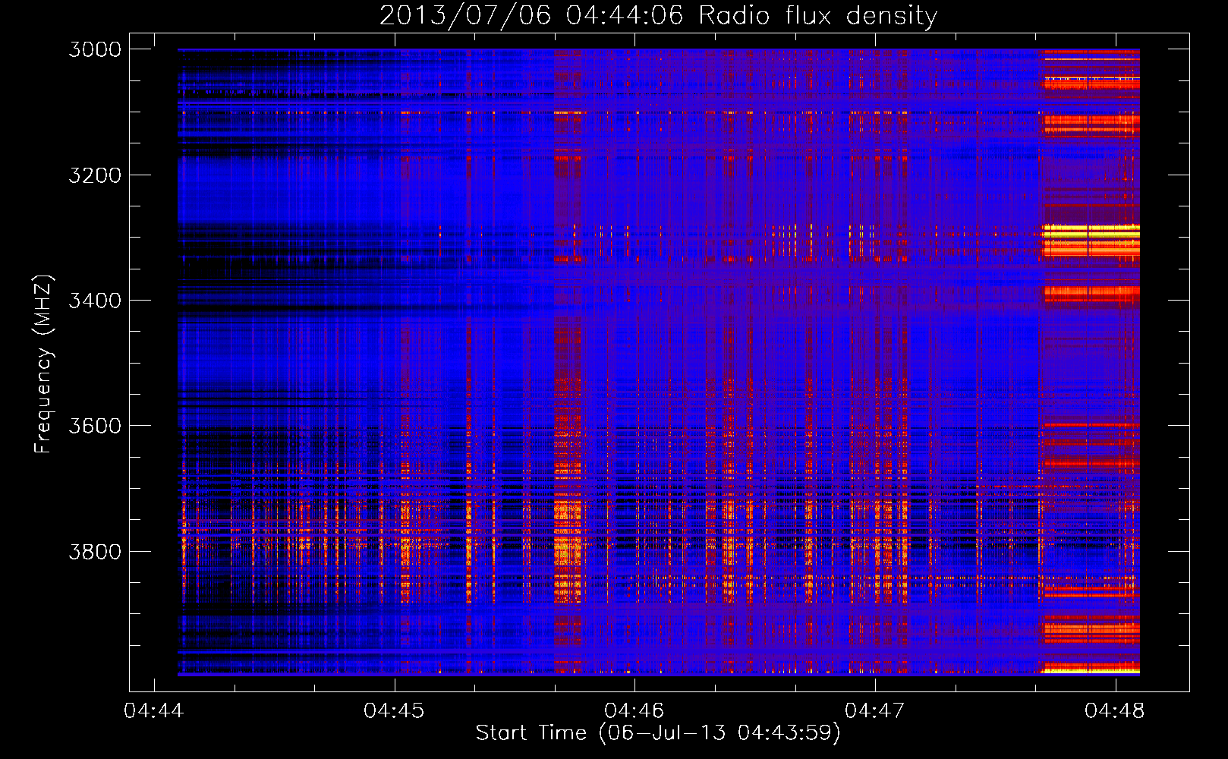Click the 3200 frequency tick label
This screenshot has height=759, width=1228.
[x=95, y=175]
